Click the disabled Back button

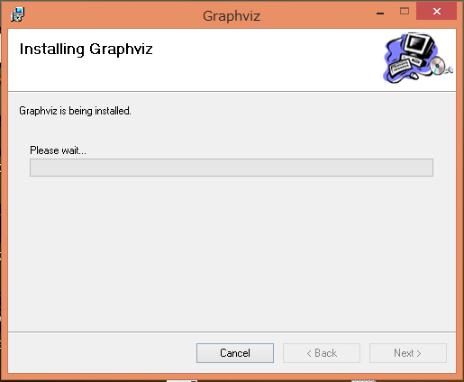pyautogui.click(x=322, y=353)
